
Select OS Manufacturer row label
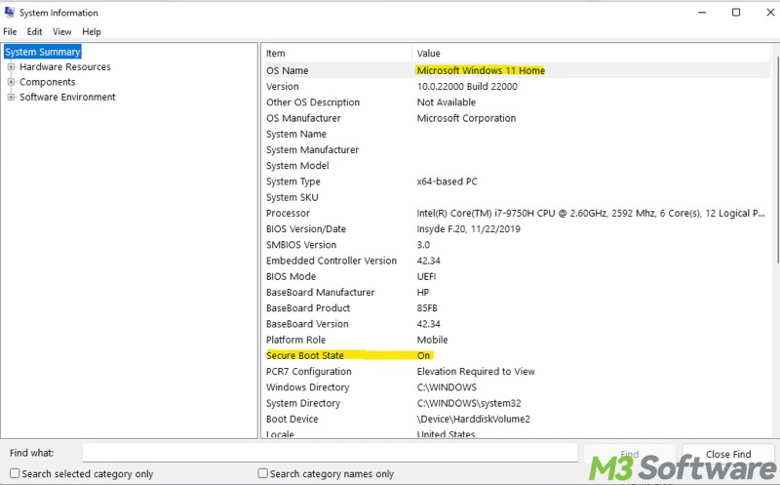(303, 118)
